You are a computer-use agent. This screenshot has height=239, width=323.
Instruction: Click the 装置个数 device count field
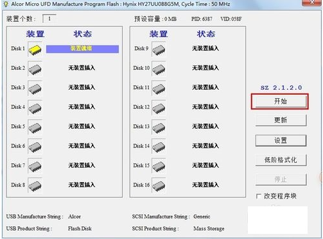pos(49,19)
